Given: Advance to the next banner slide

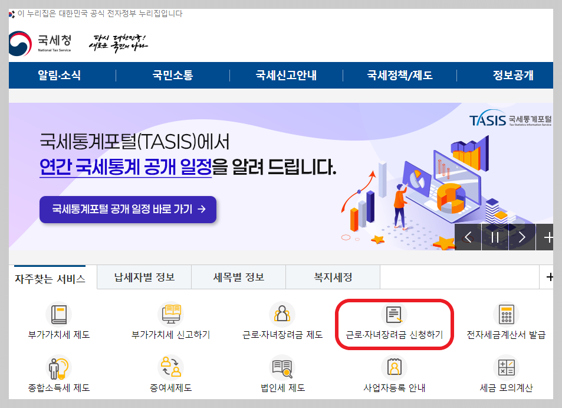Looking at the screenshot, I should coord(521,237).
